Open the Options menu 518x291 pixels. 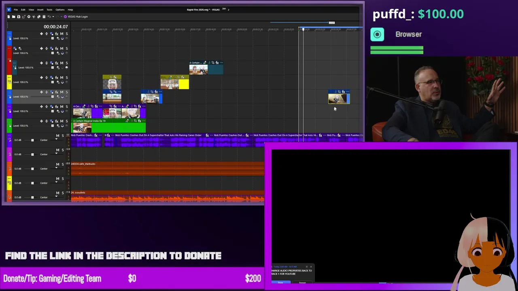pos(60,10)
